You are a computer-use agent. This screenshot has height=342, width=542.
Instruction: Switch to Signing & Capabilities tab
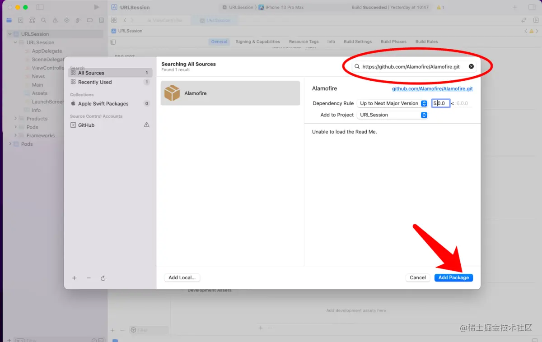point(258,42)
